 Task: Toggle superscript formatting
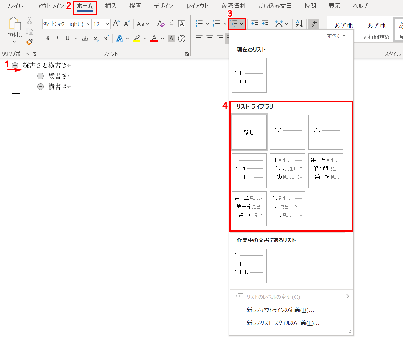(106, 39)
